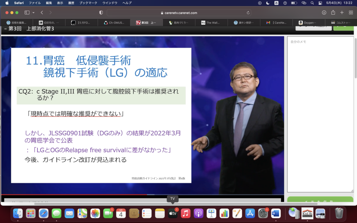Reload the page with the refresh icon
The height and width of the screenshot is (223, 357).
[248, 13]
